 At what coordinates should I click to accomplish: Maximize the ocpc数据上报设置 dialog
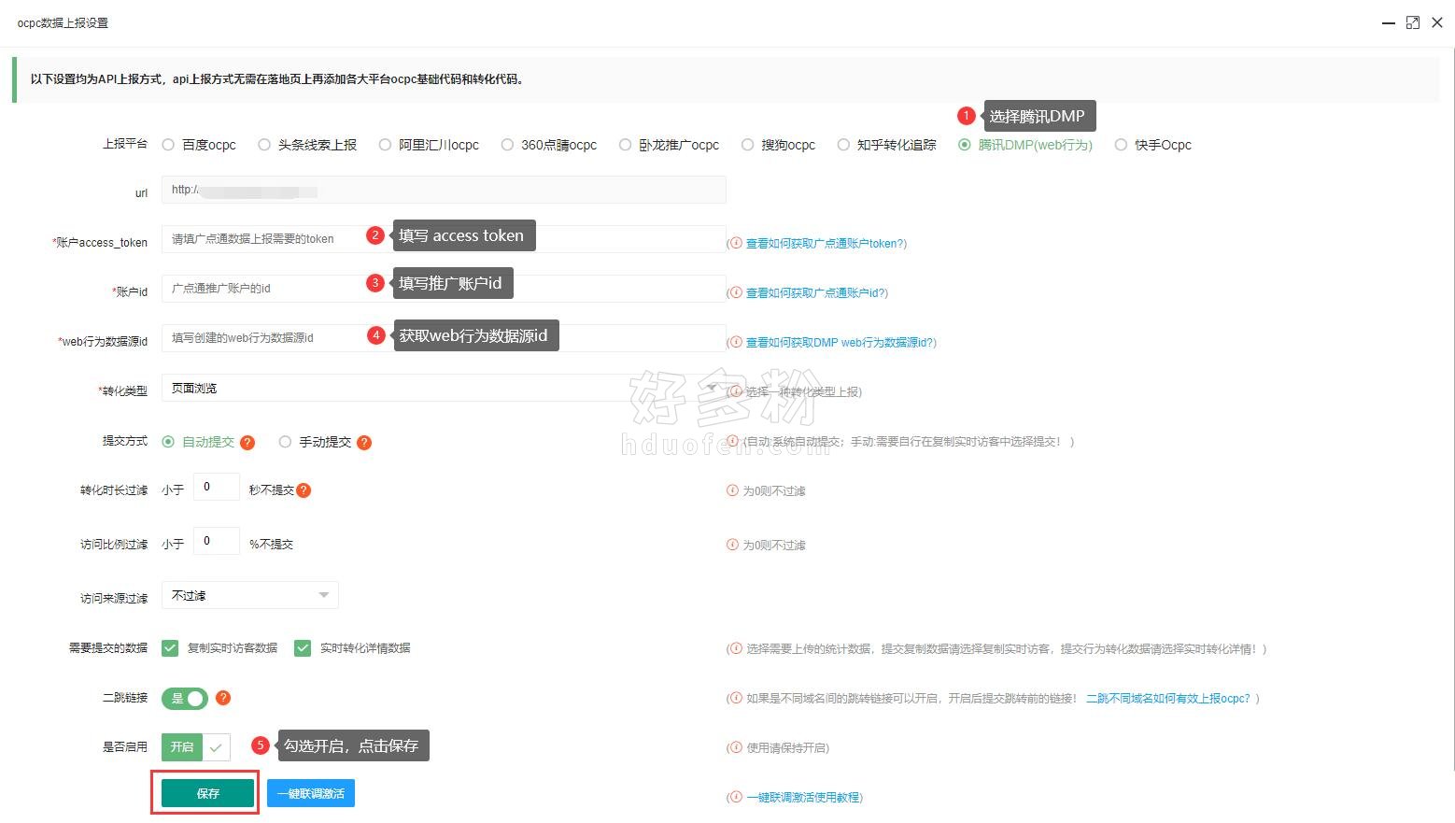(1413, 22)
